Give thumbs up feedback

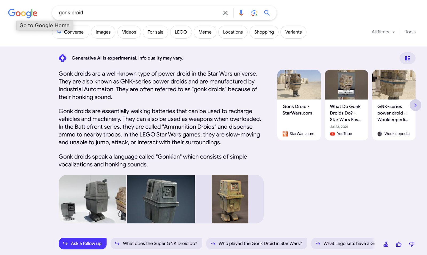point(399,244)
